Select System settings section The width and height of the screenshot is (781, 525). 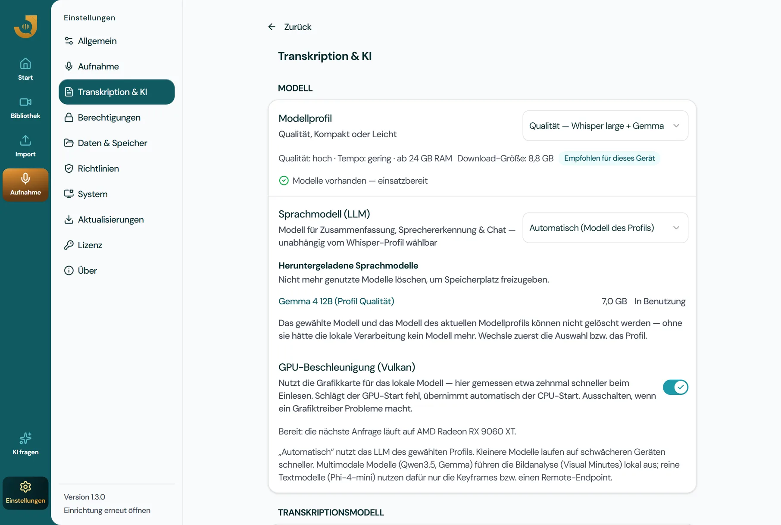pyautogui.click(x=116, y=194)
